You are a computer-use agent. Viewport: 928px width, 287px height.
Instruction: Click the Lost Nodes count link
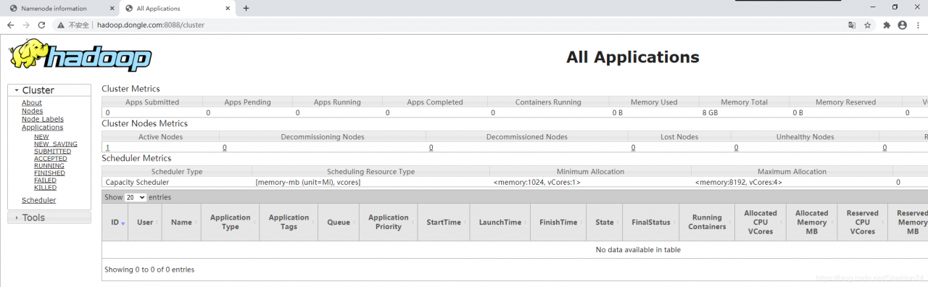633,147
